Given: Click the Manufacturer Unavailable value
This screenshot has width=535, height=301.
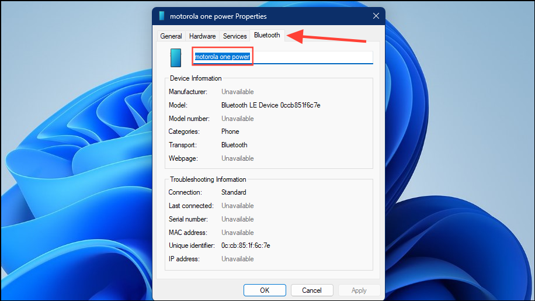Looking at the screenshot, I should [x=238, y=92].
